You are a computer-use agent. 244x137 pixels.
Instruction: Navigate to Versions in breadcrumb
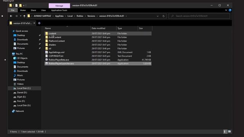click(x=91, y=16)
